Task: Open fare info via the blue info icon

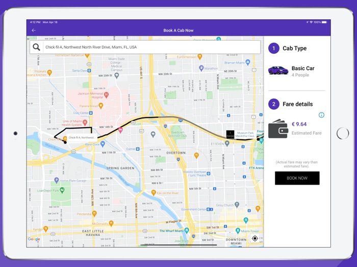Action: click(321, 115)
